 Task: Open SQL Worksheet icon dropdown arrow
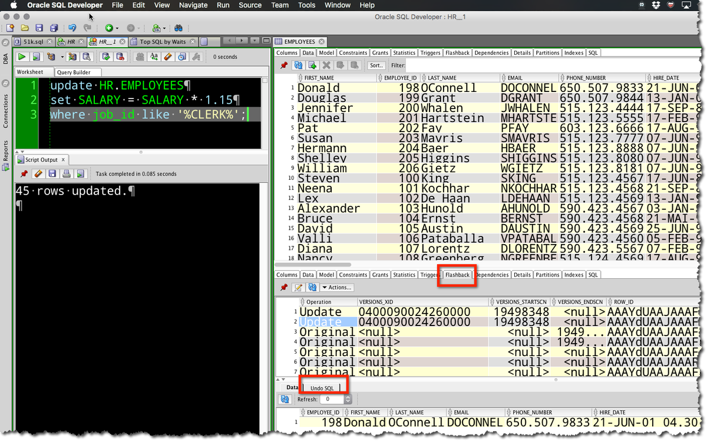click(x=164, y=28)
